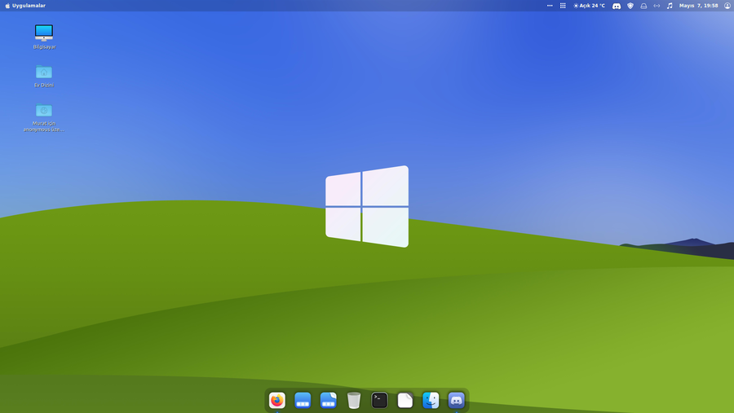Open calendar from the Mayıs 7 clock
Screen dimensions: 734x413
(x=698, y=6)
